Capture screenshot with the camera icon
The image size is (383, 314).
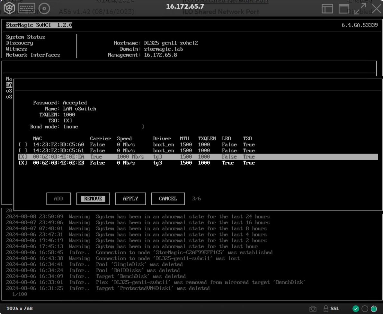(x=313, y=309)
